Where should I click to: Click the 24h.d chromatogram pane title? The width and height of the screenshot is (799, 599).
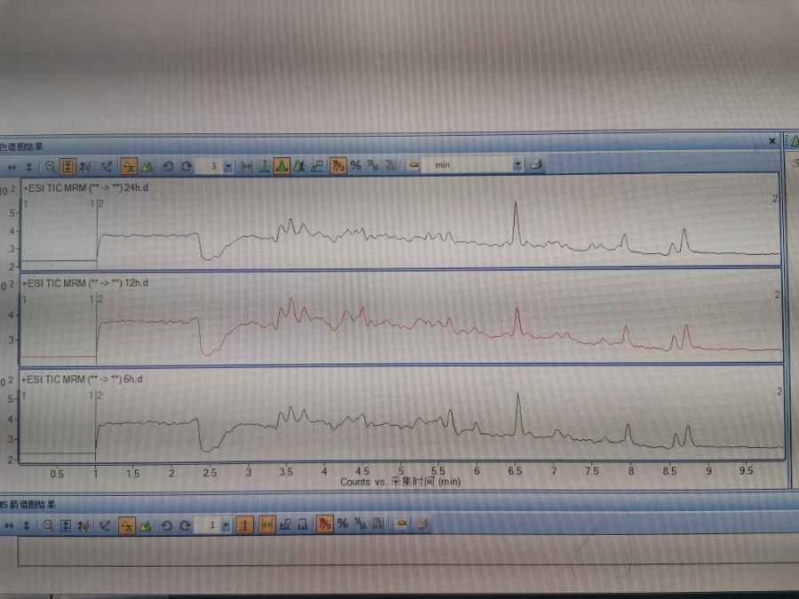tap(85, 188)
